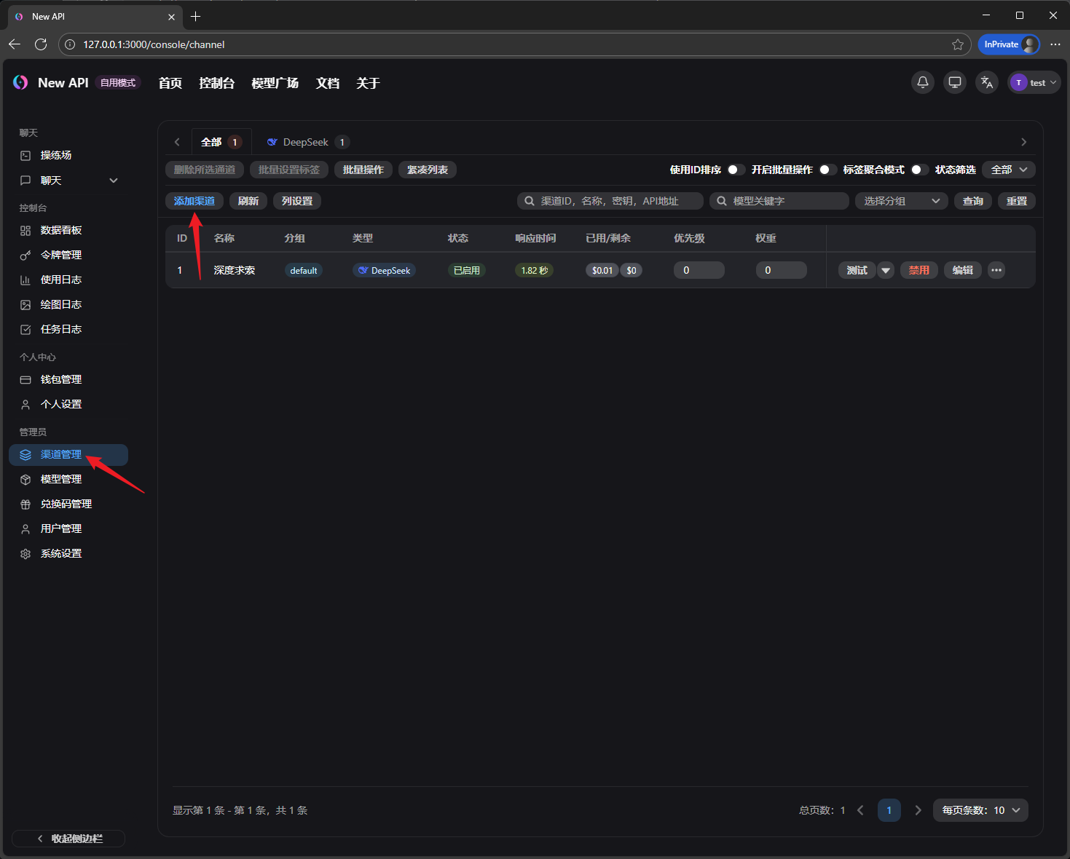The height and width of the screenshot is (859, 1070).
Task: Click the 禁用 button for channel 1
Action: tap(918, 270)
